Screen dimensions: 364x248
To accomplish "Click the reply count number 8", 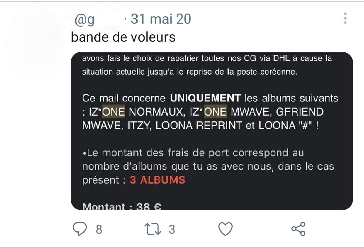I will tap(99, 229).
